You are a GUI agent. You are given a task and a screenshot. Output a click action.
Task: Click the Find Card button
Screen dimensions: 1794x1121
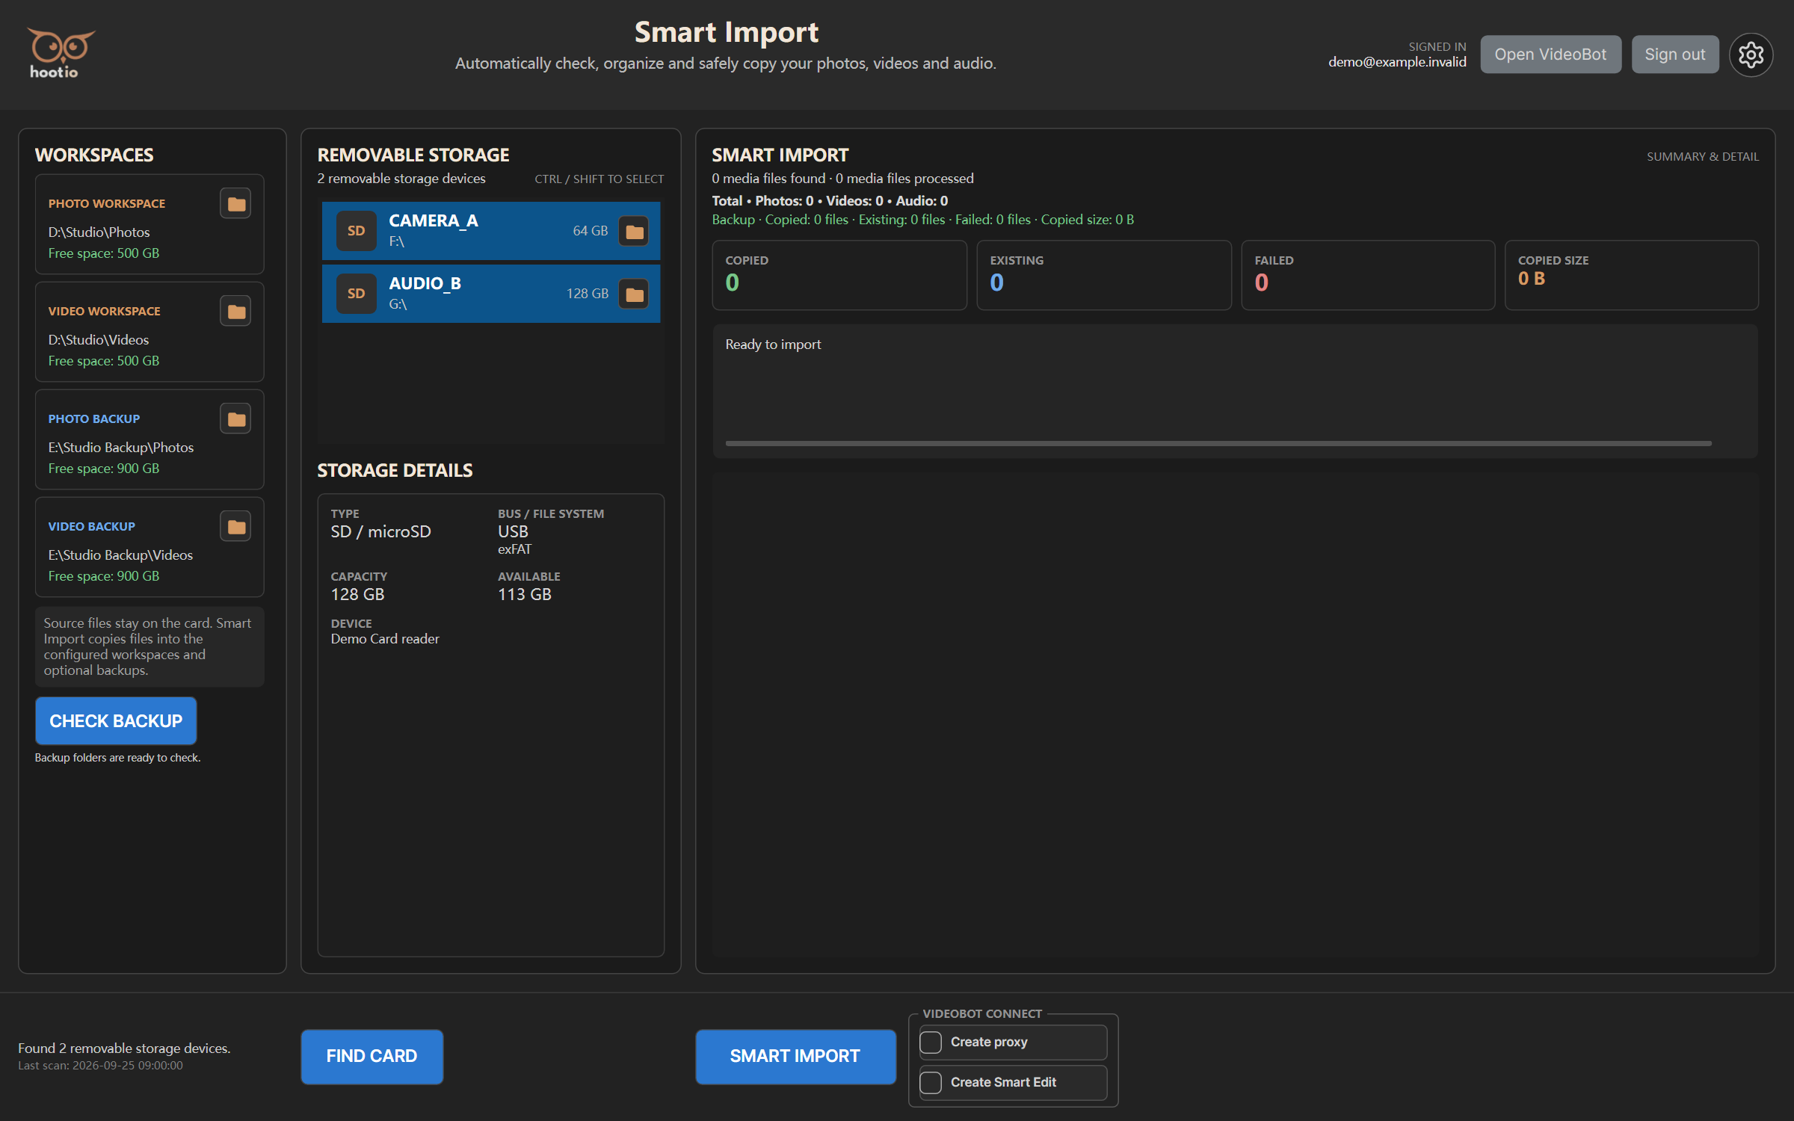(372, 1056)
